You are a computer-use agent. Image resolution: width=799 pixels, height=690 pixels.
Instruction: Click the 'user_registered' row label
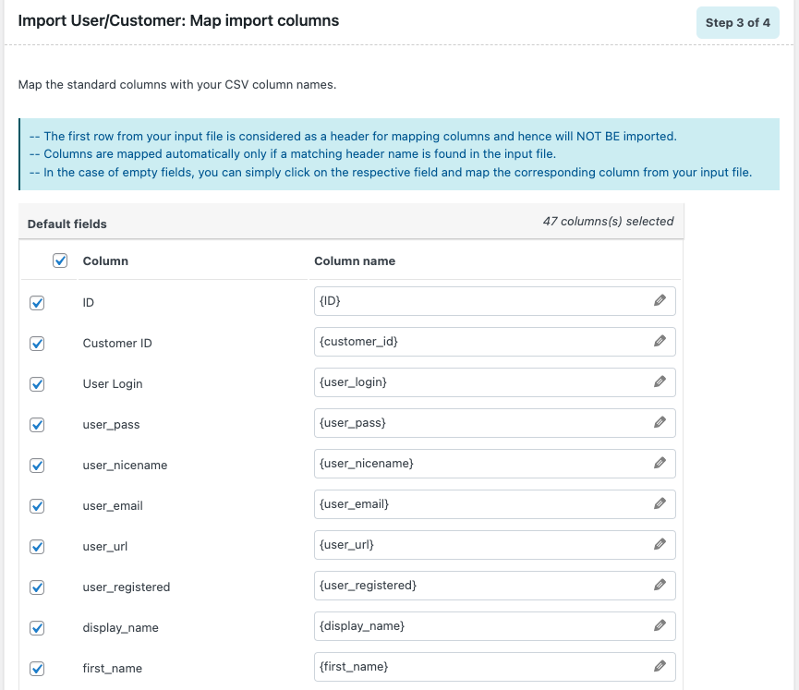pos(127,587)
